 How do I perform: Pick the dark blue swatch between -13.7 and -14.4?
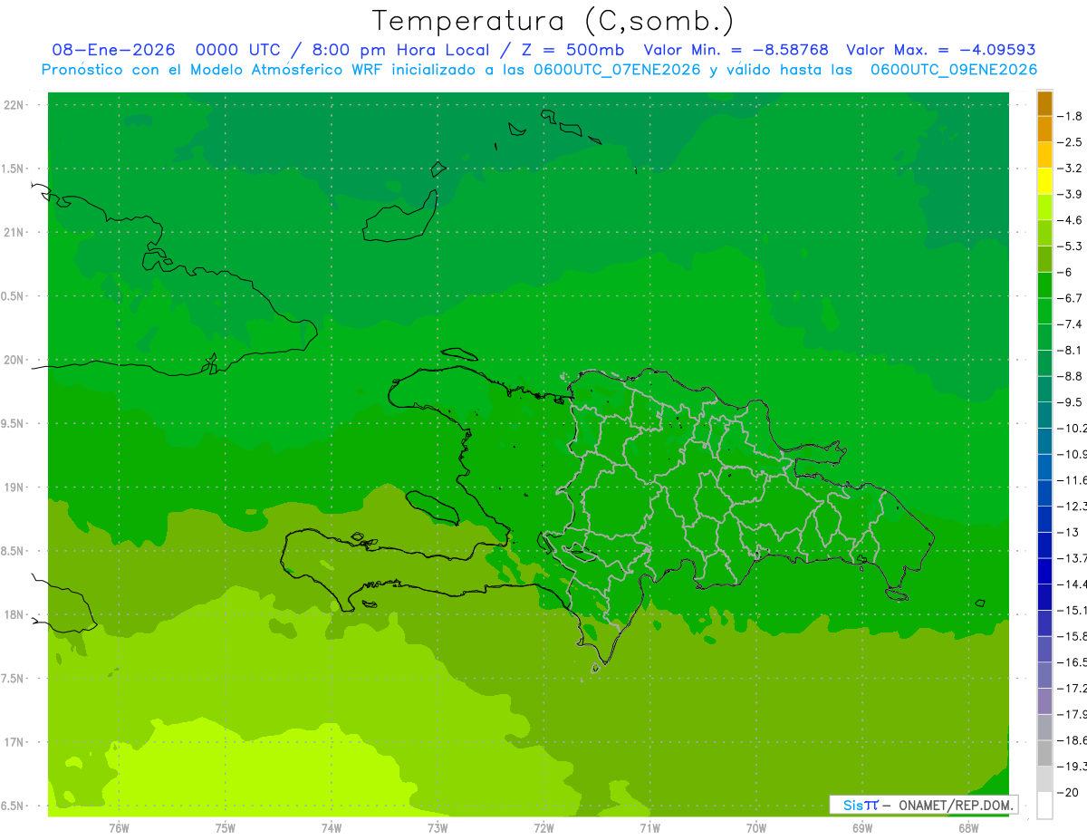coord(1044,571)
